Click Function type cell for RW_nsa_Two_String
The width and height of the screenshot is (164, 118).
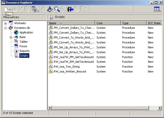[127, 67]
